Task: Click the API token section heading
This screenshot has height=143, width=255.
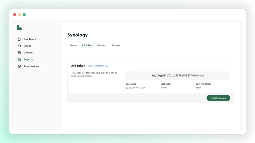Action: [78, 66]
